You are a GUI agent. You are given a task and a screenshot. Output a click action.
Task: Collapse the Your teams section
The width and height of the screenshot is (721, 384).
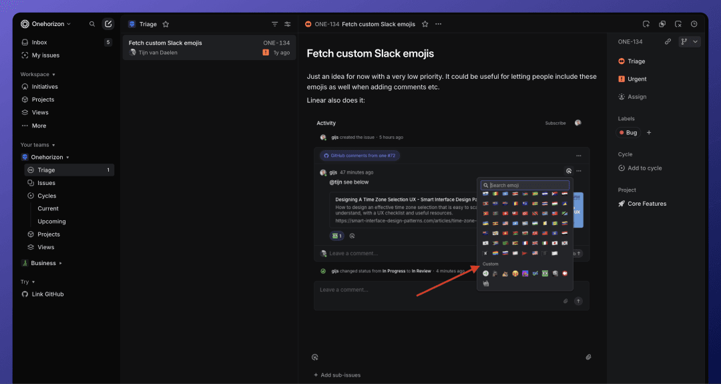coord(37,145)
